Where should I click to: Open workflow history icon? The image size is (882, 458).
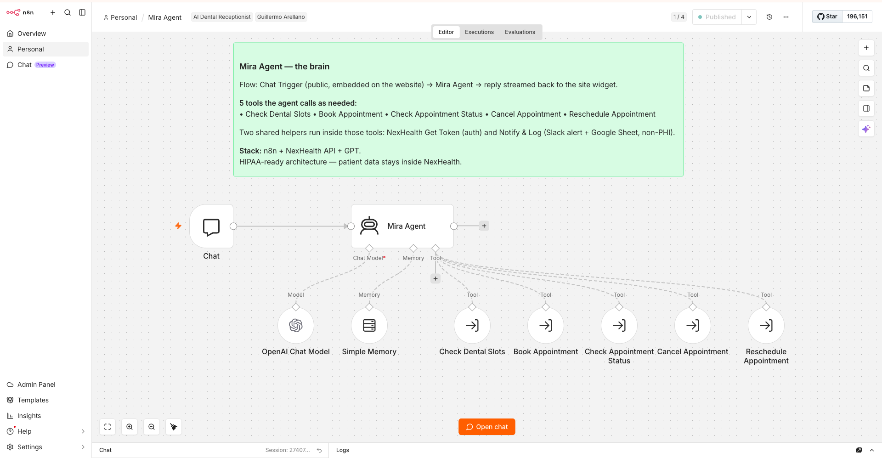point(769,17)
